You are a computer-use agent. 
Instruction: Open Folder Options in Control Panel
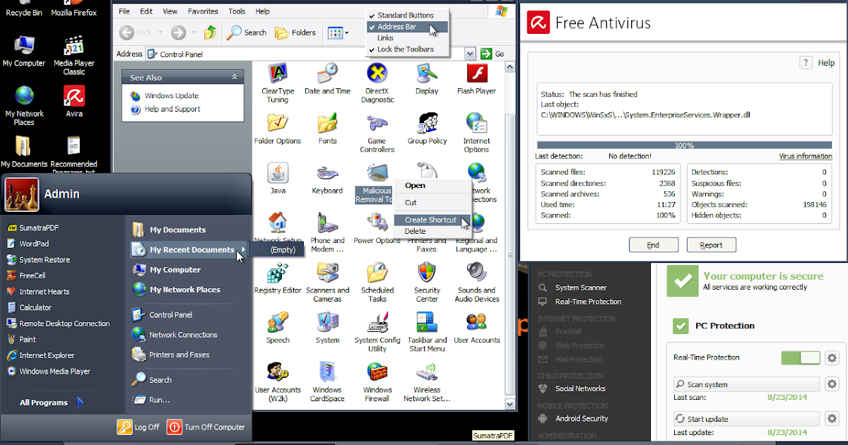278,129
